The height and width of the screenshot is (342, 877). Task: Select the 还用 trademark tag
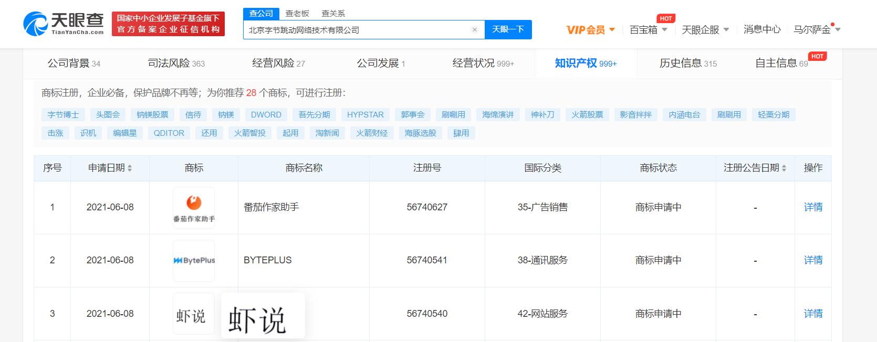coord(209,133)
